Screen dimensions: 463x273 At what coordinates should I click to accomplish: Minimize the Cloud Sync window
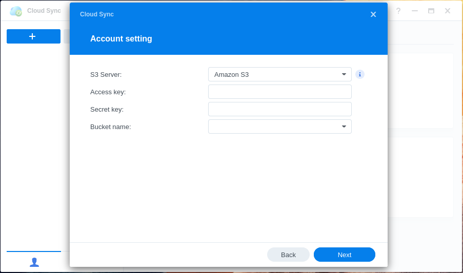pyautogui.click(x=415, y=11)
